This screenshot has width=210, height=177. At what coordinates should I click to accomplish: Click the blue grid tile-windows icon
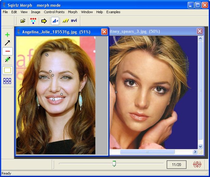[7, 81]
